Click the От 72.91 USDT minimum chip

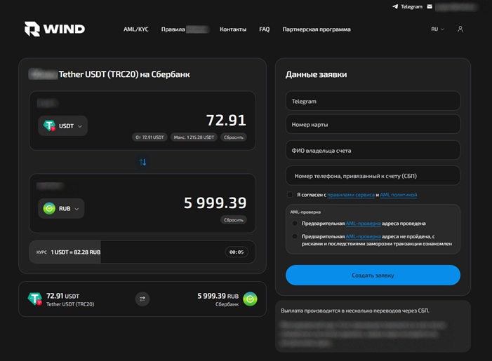[149, 137]
